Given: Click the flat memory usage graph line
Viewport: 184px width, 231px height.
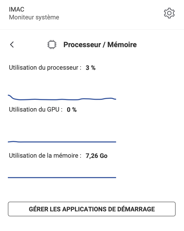Looking at the screenshot, I should tap(62, 178).
